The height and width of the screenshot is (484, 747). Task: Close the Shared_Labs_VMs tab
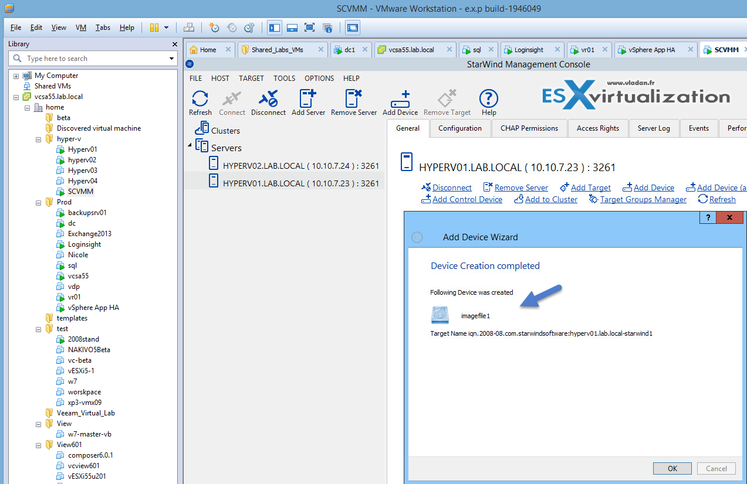[321, 50]
